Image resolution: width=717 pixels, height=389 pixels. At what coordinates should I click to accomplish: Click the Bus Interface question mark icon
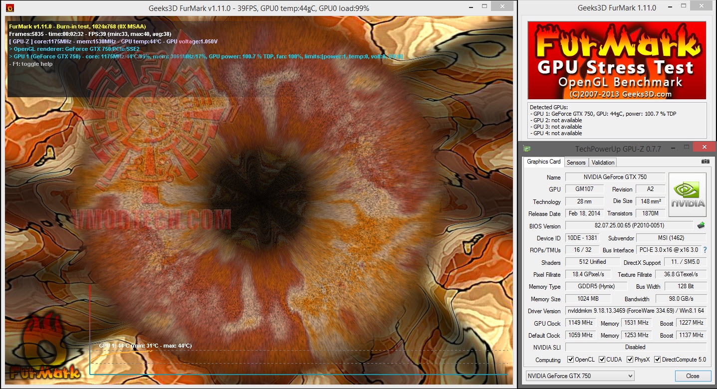(705, 250)
